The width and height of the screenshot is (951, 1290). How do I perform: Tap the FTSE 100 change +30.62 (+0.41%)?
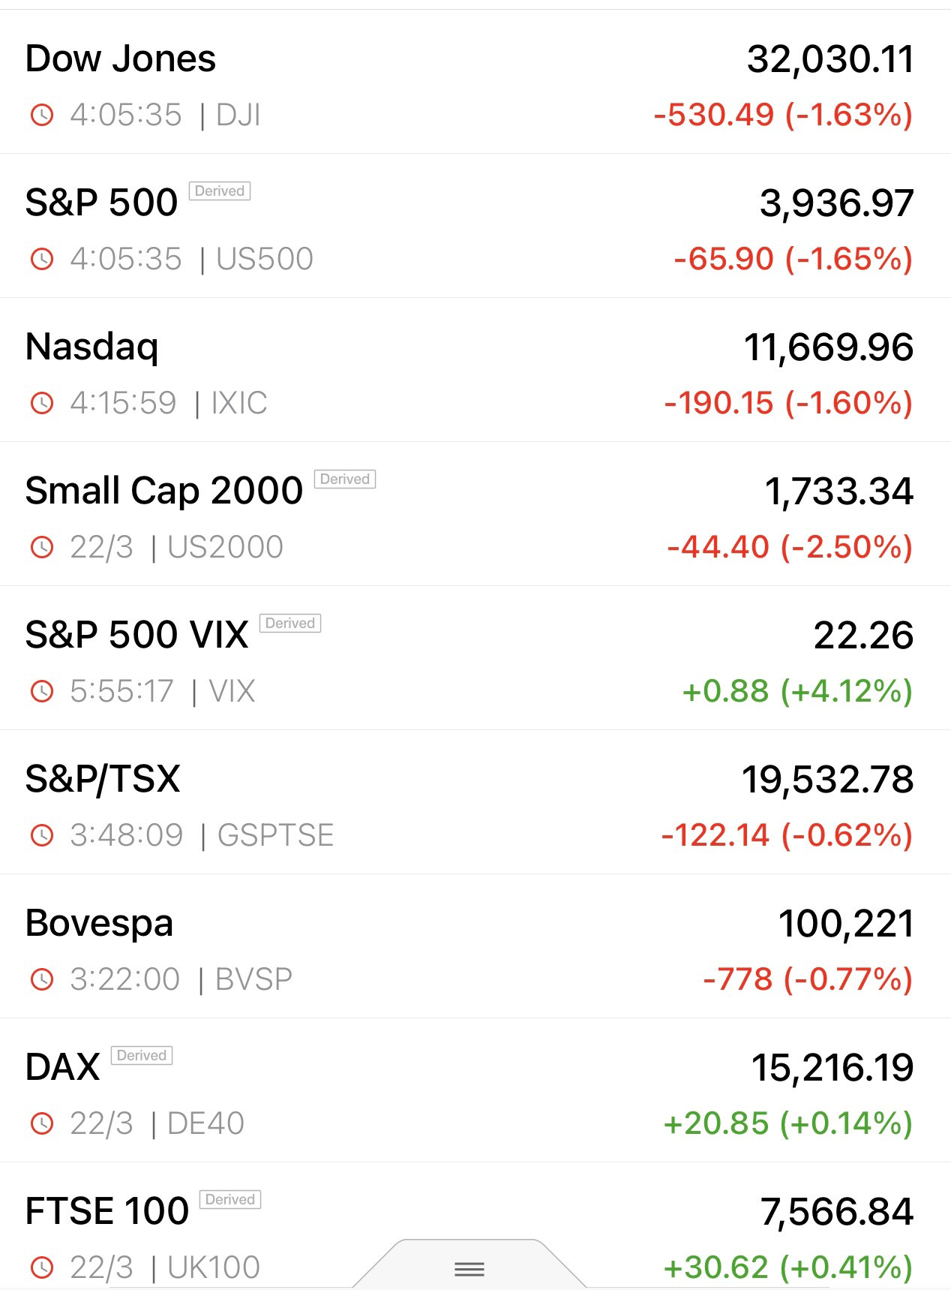(787, 1267)
